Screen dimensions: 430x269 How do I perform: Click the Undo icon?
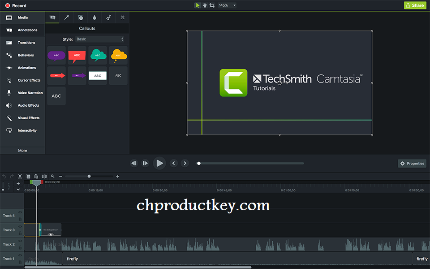tap(4, 176)
